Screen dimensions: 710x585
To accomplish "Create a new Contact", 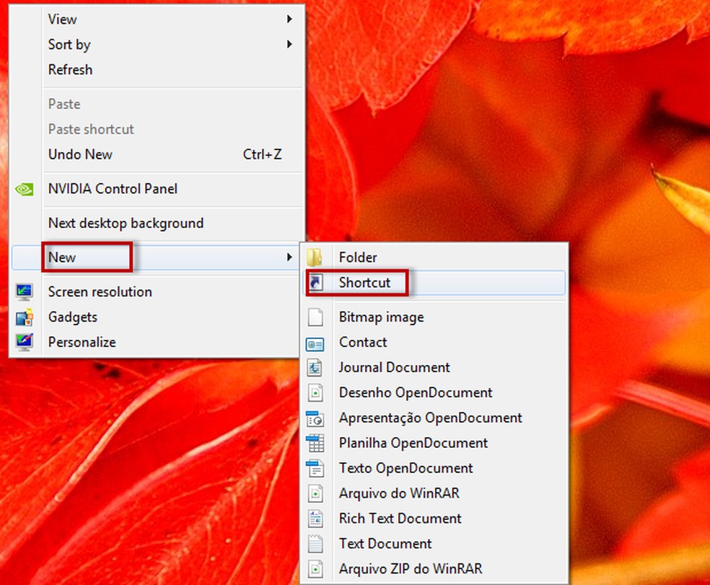I will point(434,343).
